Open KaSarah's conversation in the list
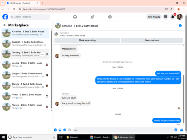Screen dimensions: 187x140 pyautogui.click(x=25, y=44)
